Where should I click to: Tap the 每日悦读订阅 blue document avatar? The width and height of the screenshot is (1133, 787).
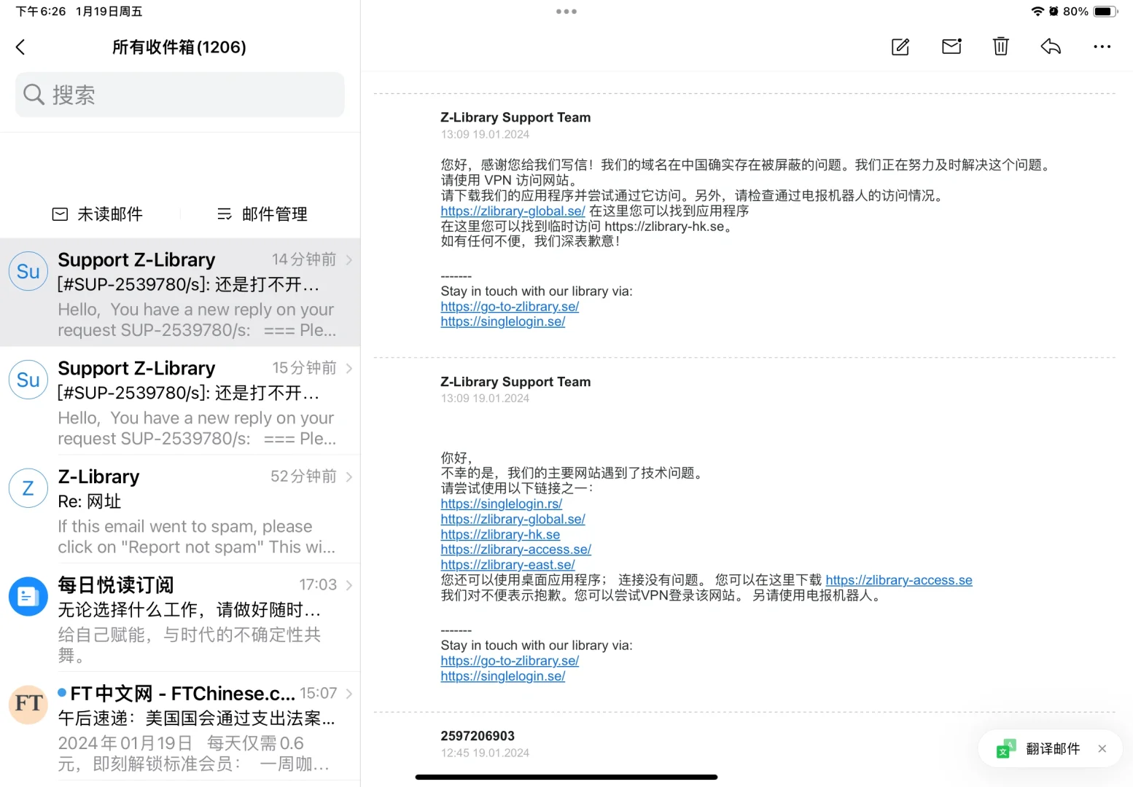(28, 597)
